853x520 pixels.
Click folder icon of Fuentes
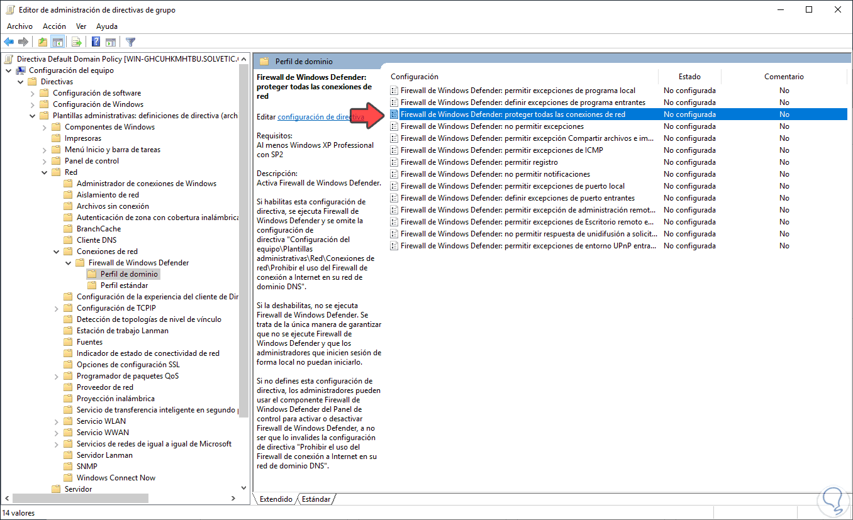69,342
